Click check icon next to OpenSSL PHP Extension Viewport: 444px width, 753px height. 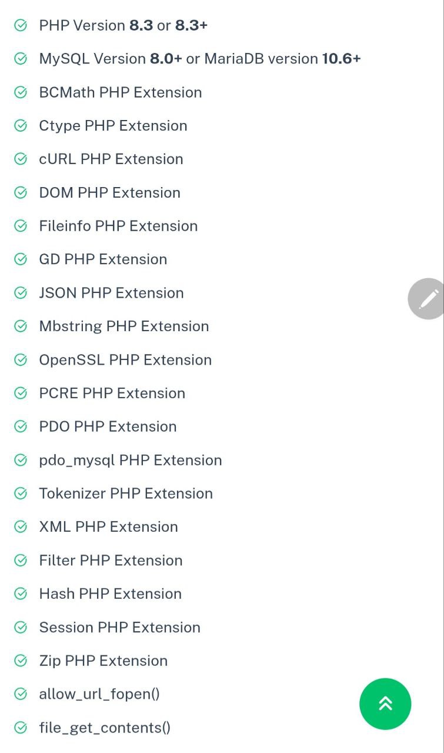pos(21,360)
